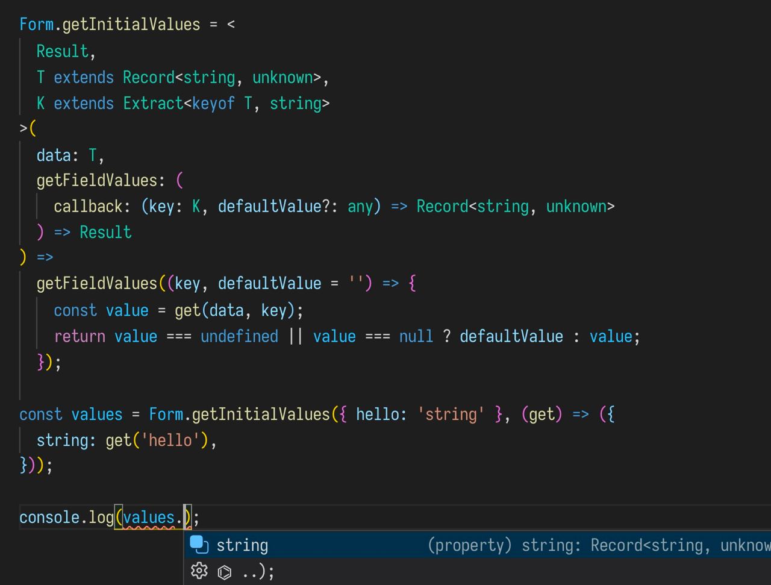Click the 'string' literal after 'hello:'
Viewport: 771px width, 585px height.
tap(451, 414)
